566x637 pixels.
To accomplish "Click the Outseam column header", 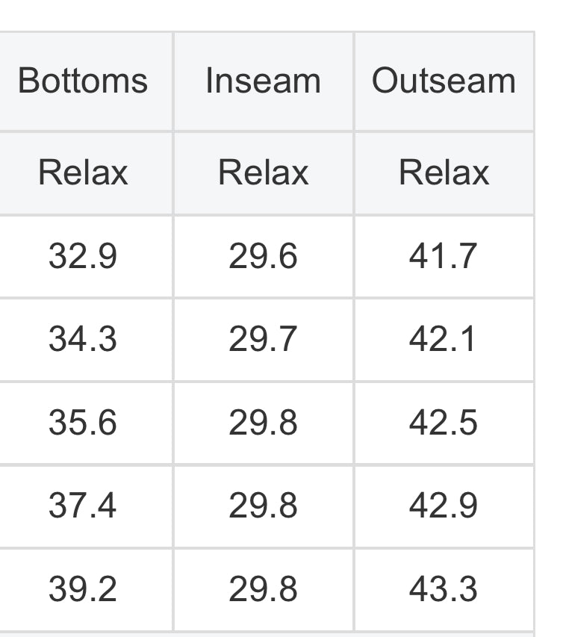I will point(444,81).
